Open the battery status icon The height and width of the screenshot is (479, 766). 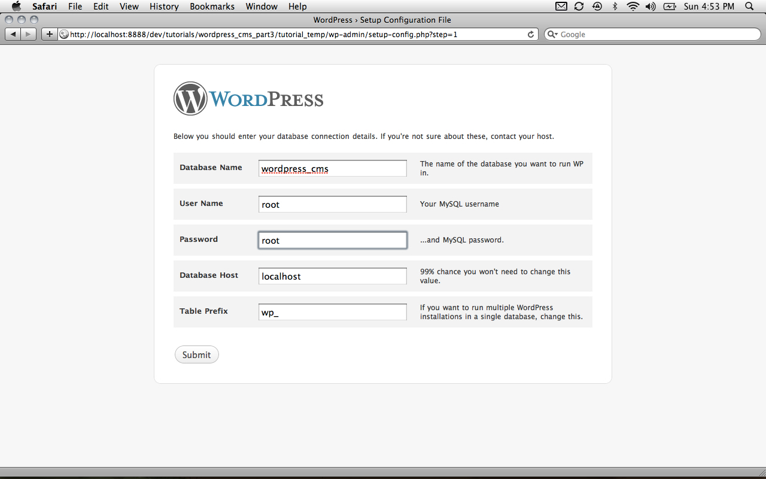click(x=670, y=7)
